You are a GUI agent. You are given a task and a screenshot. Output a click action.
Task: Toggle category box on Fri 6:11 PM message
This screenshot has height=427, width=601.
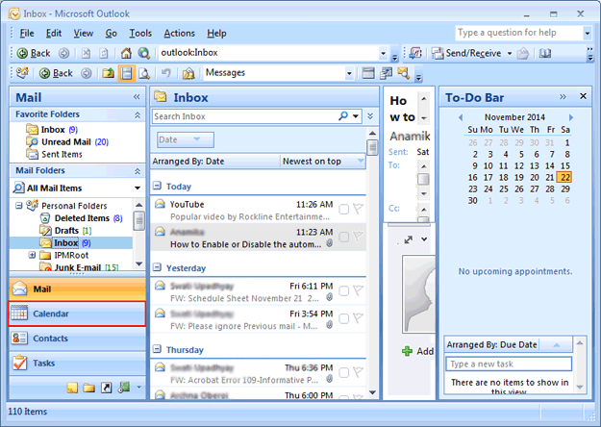pos(344,291)
